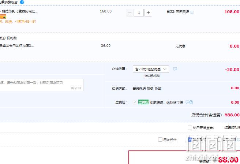240x164 pixels.
Task: Click the orange 现货 付款后48小时 shipping note
Action: click(18, 22)
